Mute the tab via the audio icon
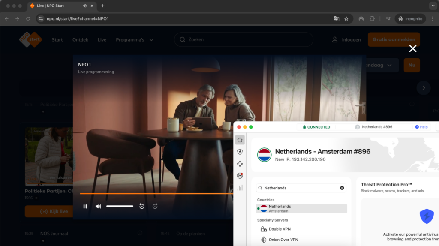Image resolution: width=439 pixels, height=246 pixels. 84,6
